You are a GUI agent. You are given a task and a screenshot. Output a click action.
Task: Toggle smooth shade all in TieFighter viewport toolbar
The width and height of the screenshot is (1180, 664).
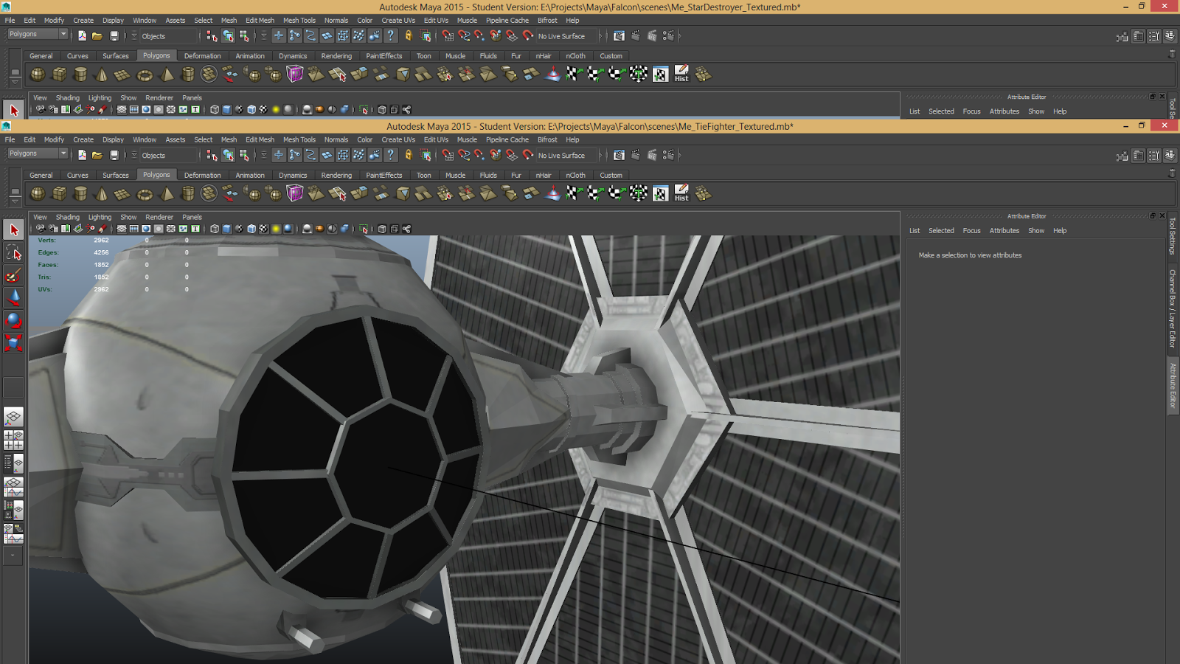coord(227,229)
